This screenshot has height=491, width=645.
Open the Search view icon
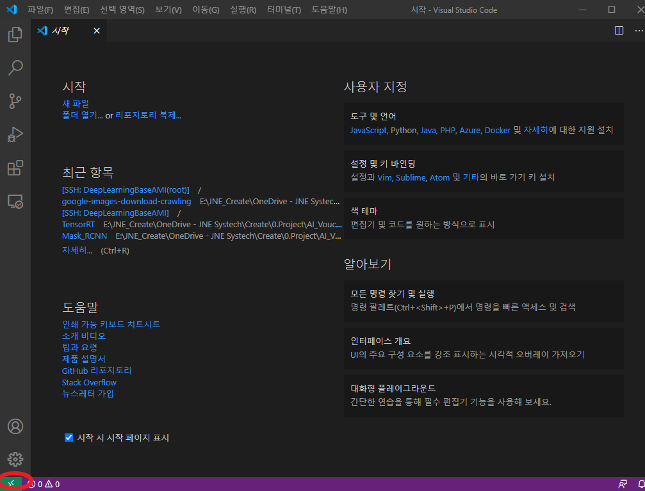pos(15,68)
